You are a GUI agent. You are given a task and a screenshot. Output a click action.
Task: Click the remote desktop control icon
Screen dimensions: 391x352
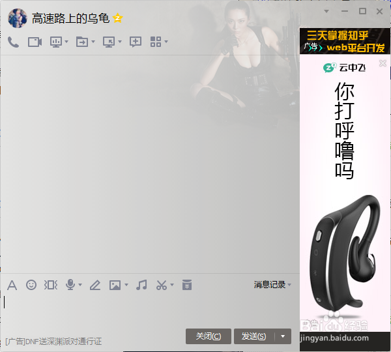point(109,42)
